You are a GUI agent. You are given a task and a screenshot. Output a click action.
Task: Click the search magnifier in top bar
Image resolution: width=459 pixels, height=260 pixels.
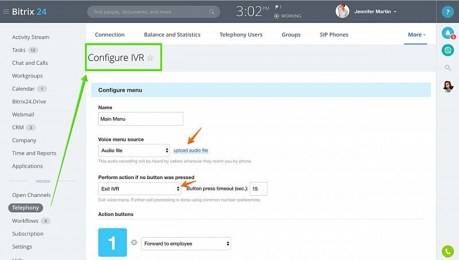click(x=212, y=11)
